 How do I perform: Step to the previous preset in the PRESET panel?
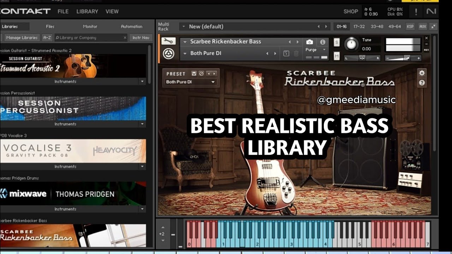(209, 74)
